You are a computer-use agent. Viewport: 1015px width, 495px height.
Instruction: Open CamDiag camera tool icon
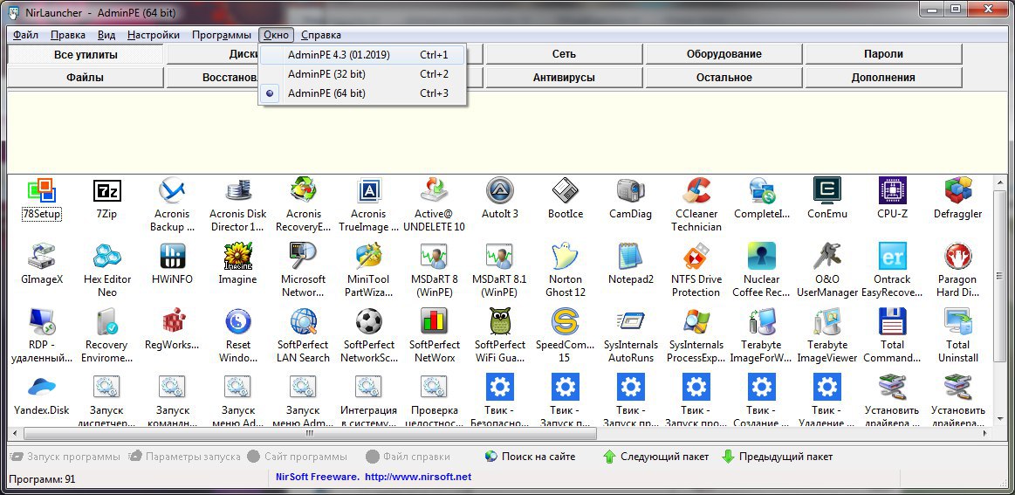coord(630,191)
